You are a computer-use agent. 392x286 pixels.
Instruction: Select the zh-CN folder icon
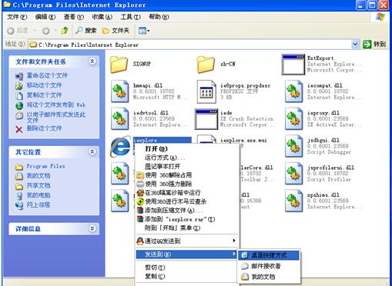tap(206, 65)
